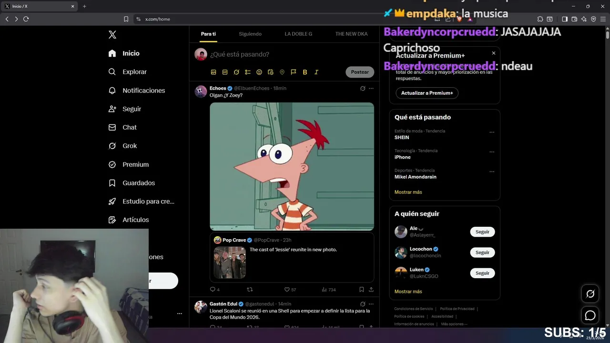
Task: Click the ¿Qué está pasando? compose field
Action: pyautogui.click(x=291, y=54)
